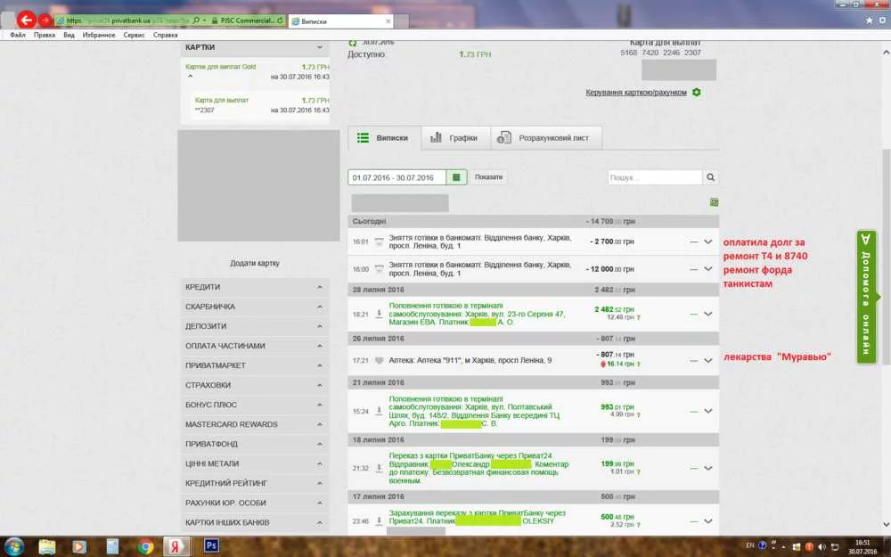Collapse the Картки для виплат Gold card

click(x=191, y=76)
